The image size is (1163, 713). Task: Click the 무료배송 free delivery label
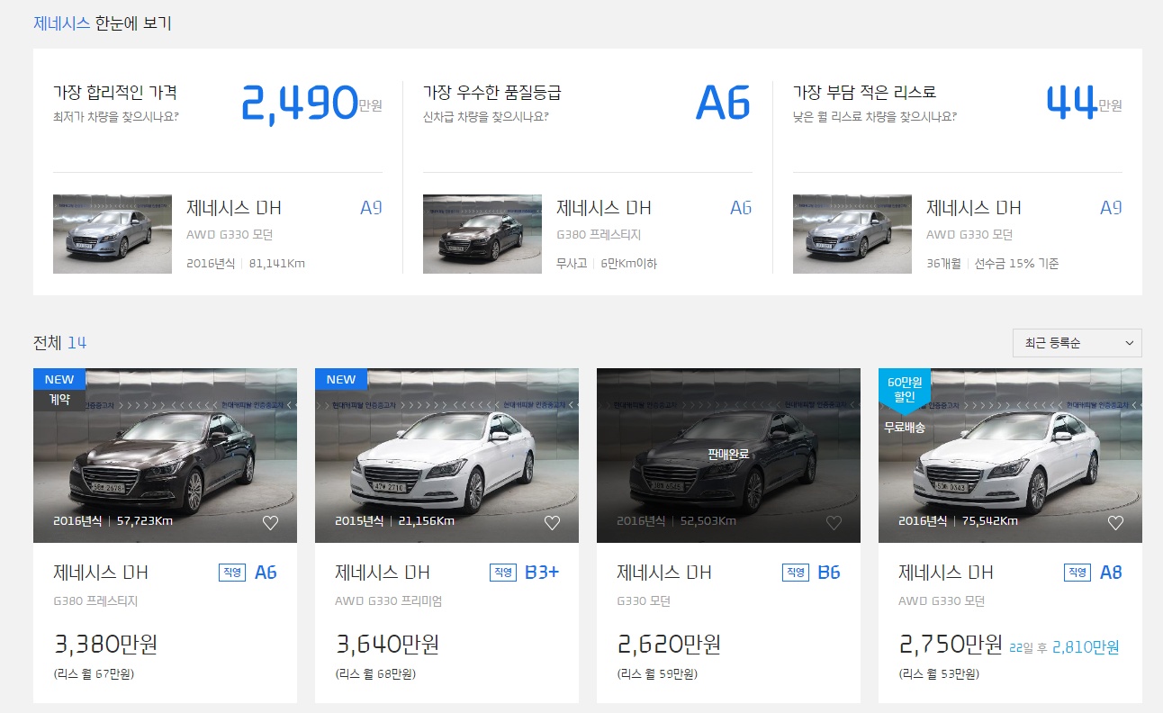tap(905, 428)
